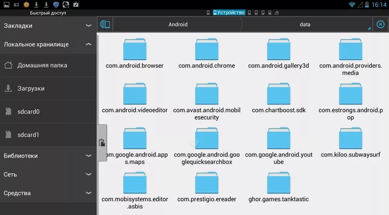Open the picture notification icon in status bar
This screenshot has height=215, width=389.
coord(7,4)
